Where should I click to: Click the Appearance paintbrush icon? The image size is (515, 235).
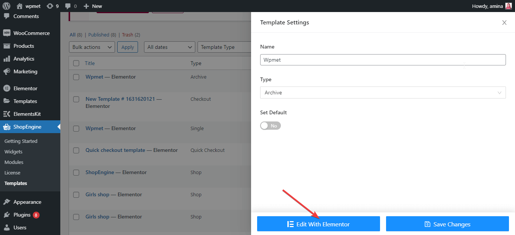click(x=7, y=202)
